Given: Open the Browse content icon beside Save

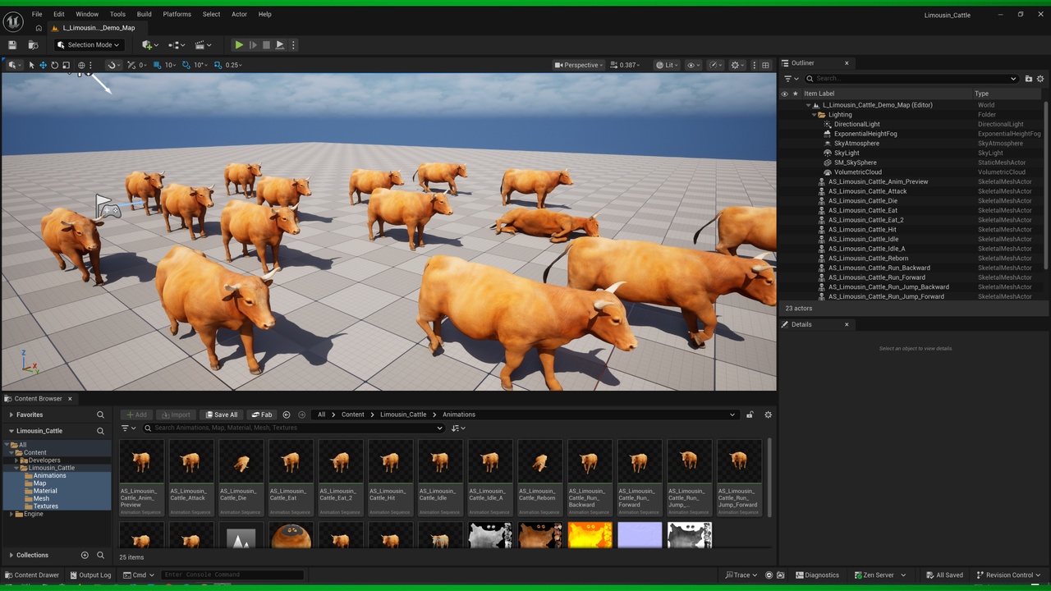Looking at the screenshot, I should point(33,45).
